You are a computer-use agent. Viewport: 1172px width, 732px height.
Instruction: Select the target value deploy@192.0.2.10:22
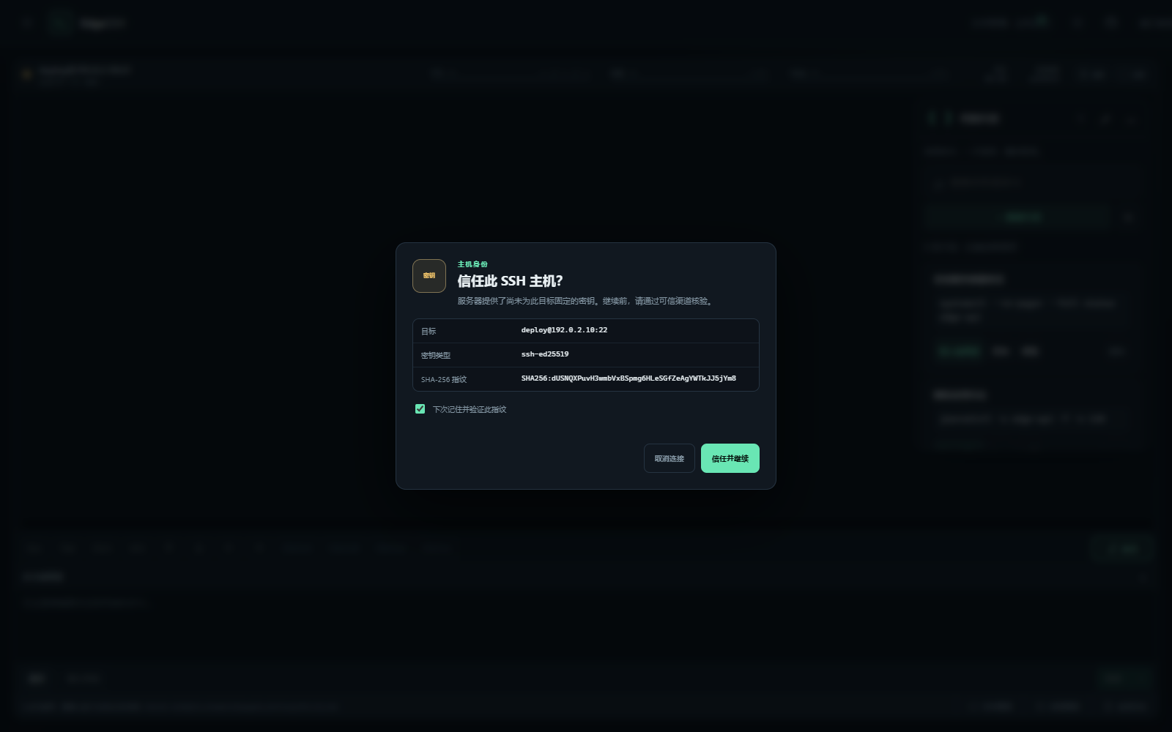point(564,330)
